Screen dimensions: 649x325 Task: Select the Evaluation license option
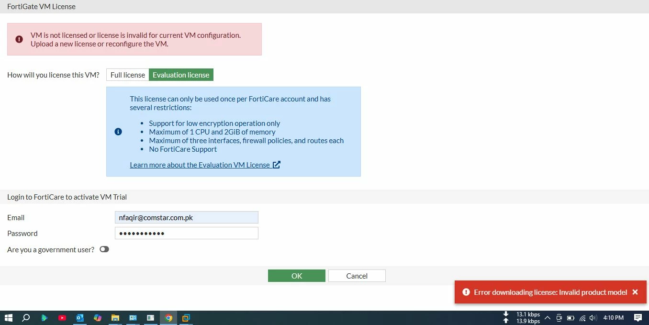pyautogui.click(x=181, y=75)
